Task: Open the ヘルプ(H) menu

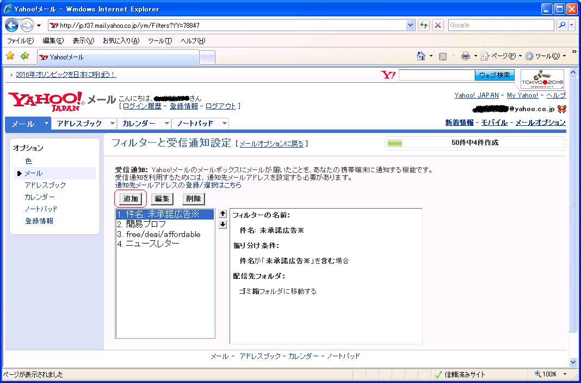Action: pyautogui.click(x=193, y=41)
